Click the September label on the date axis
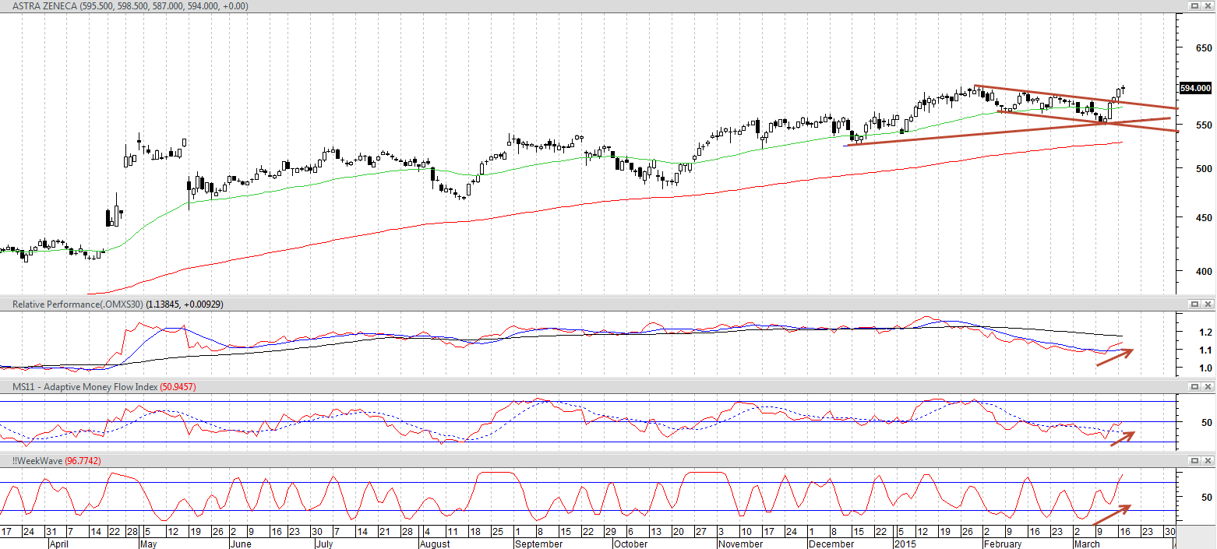 (538, 544)
